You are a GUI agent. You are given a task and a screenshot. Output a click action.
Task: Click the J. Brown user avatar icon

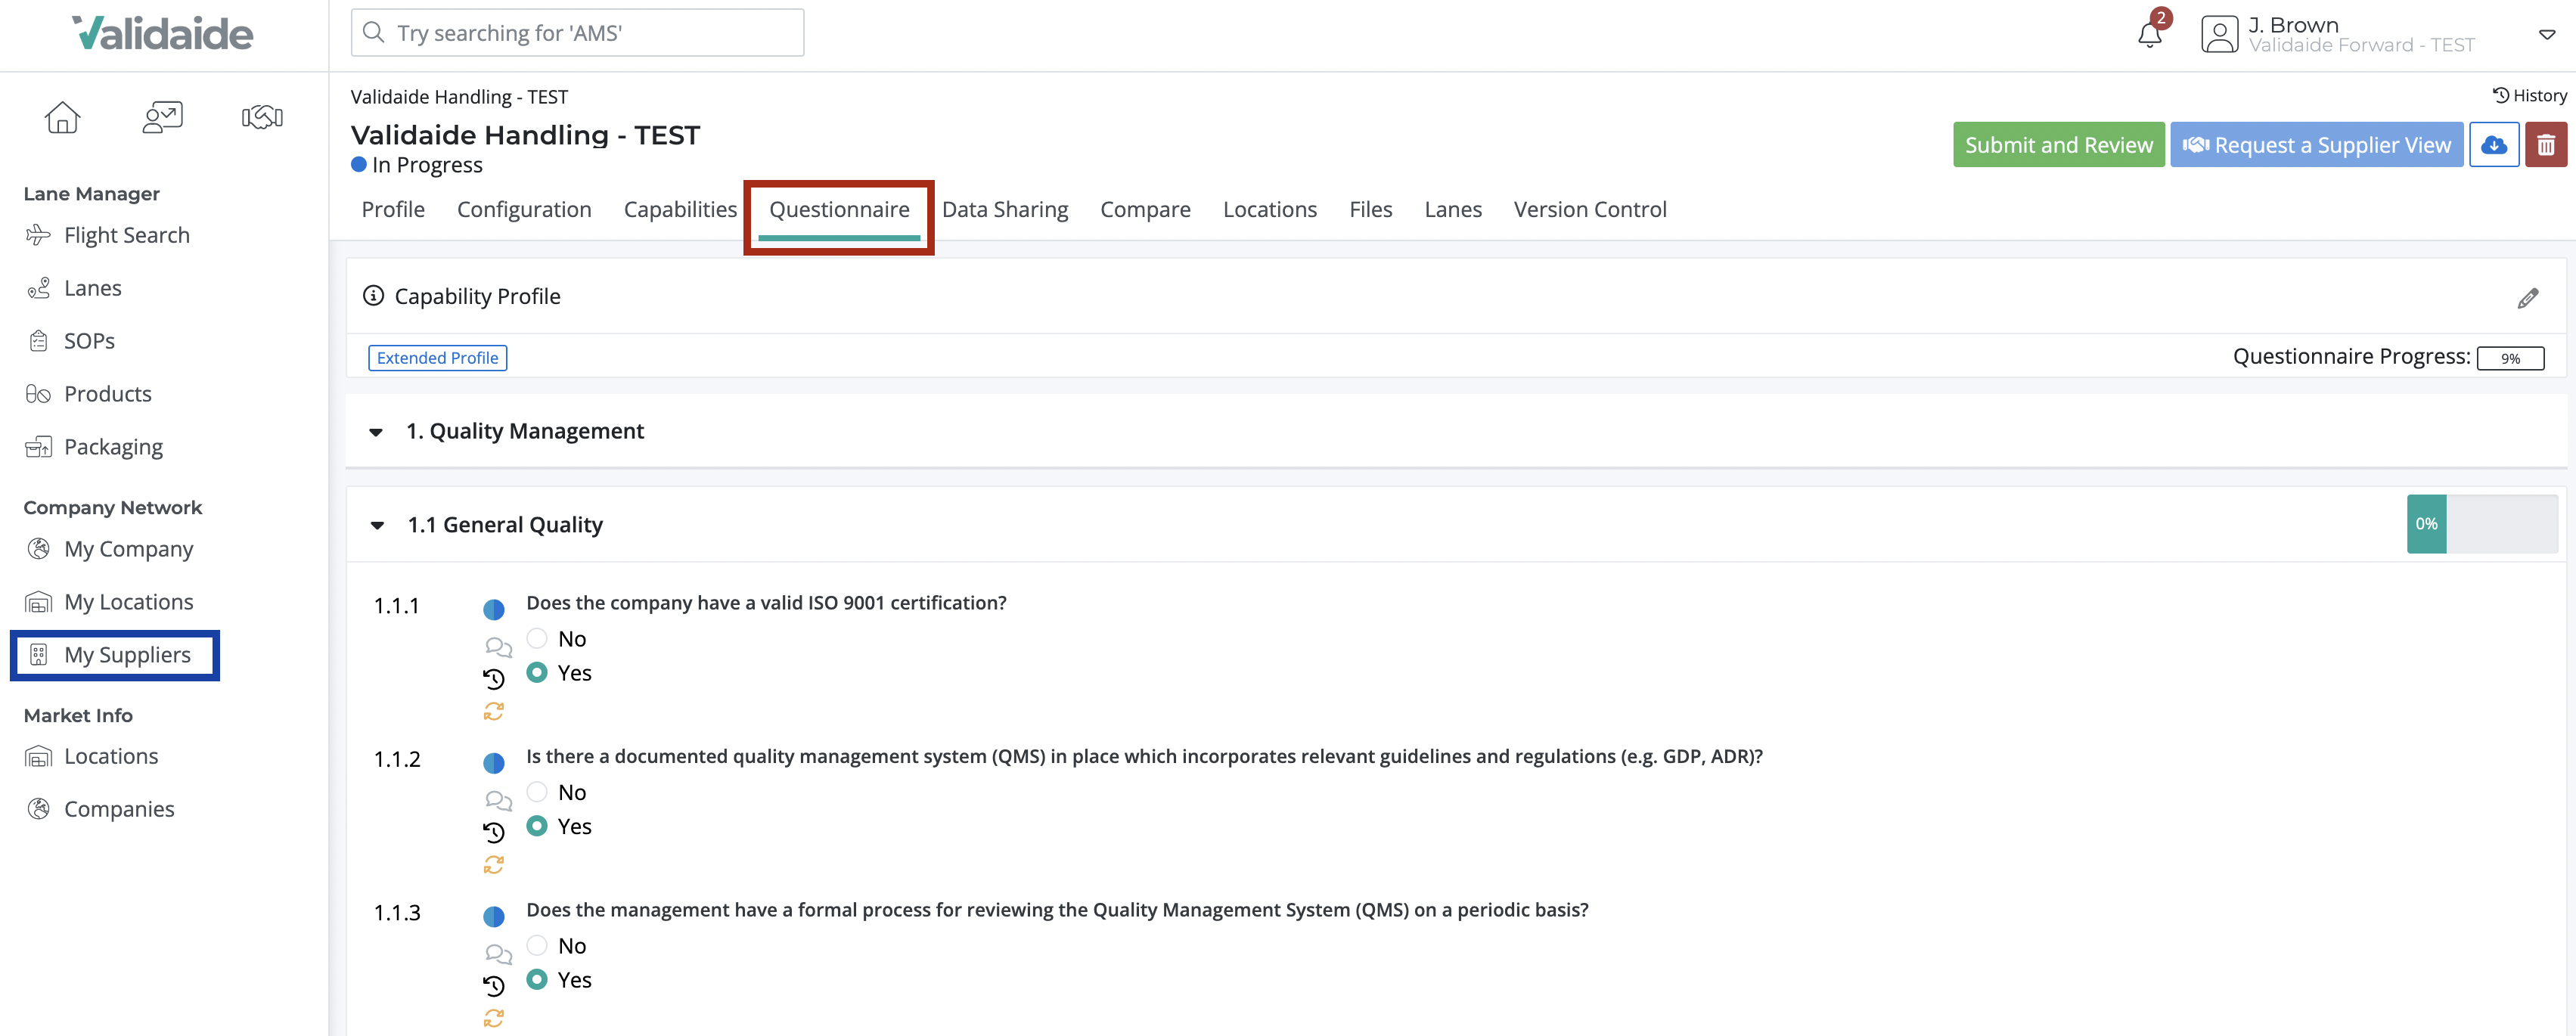[x=2219, y=34]
